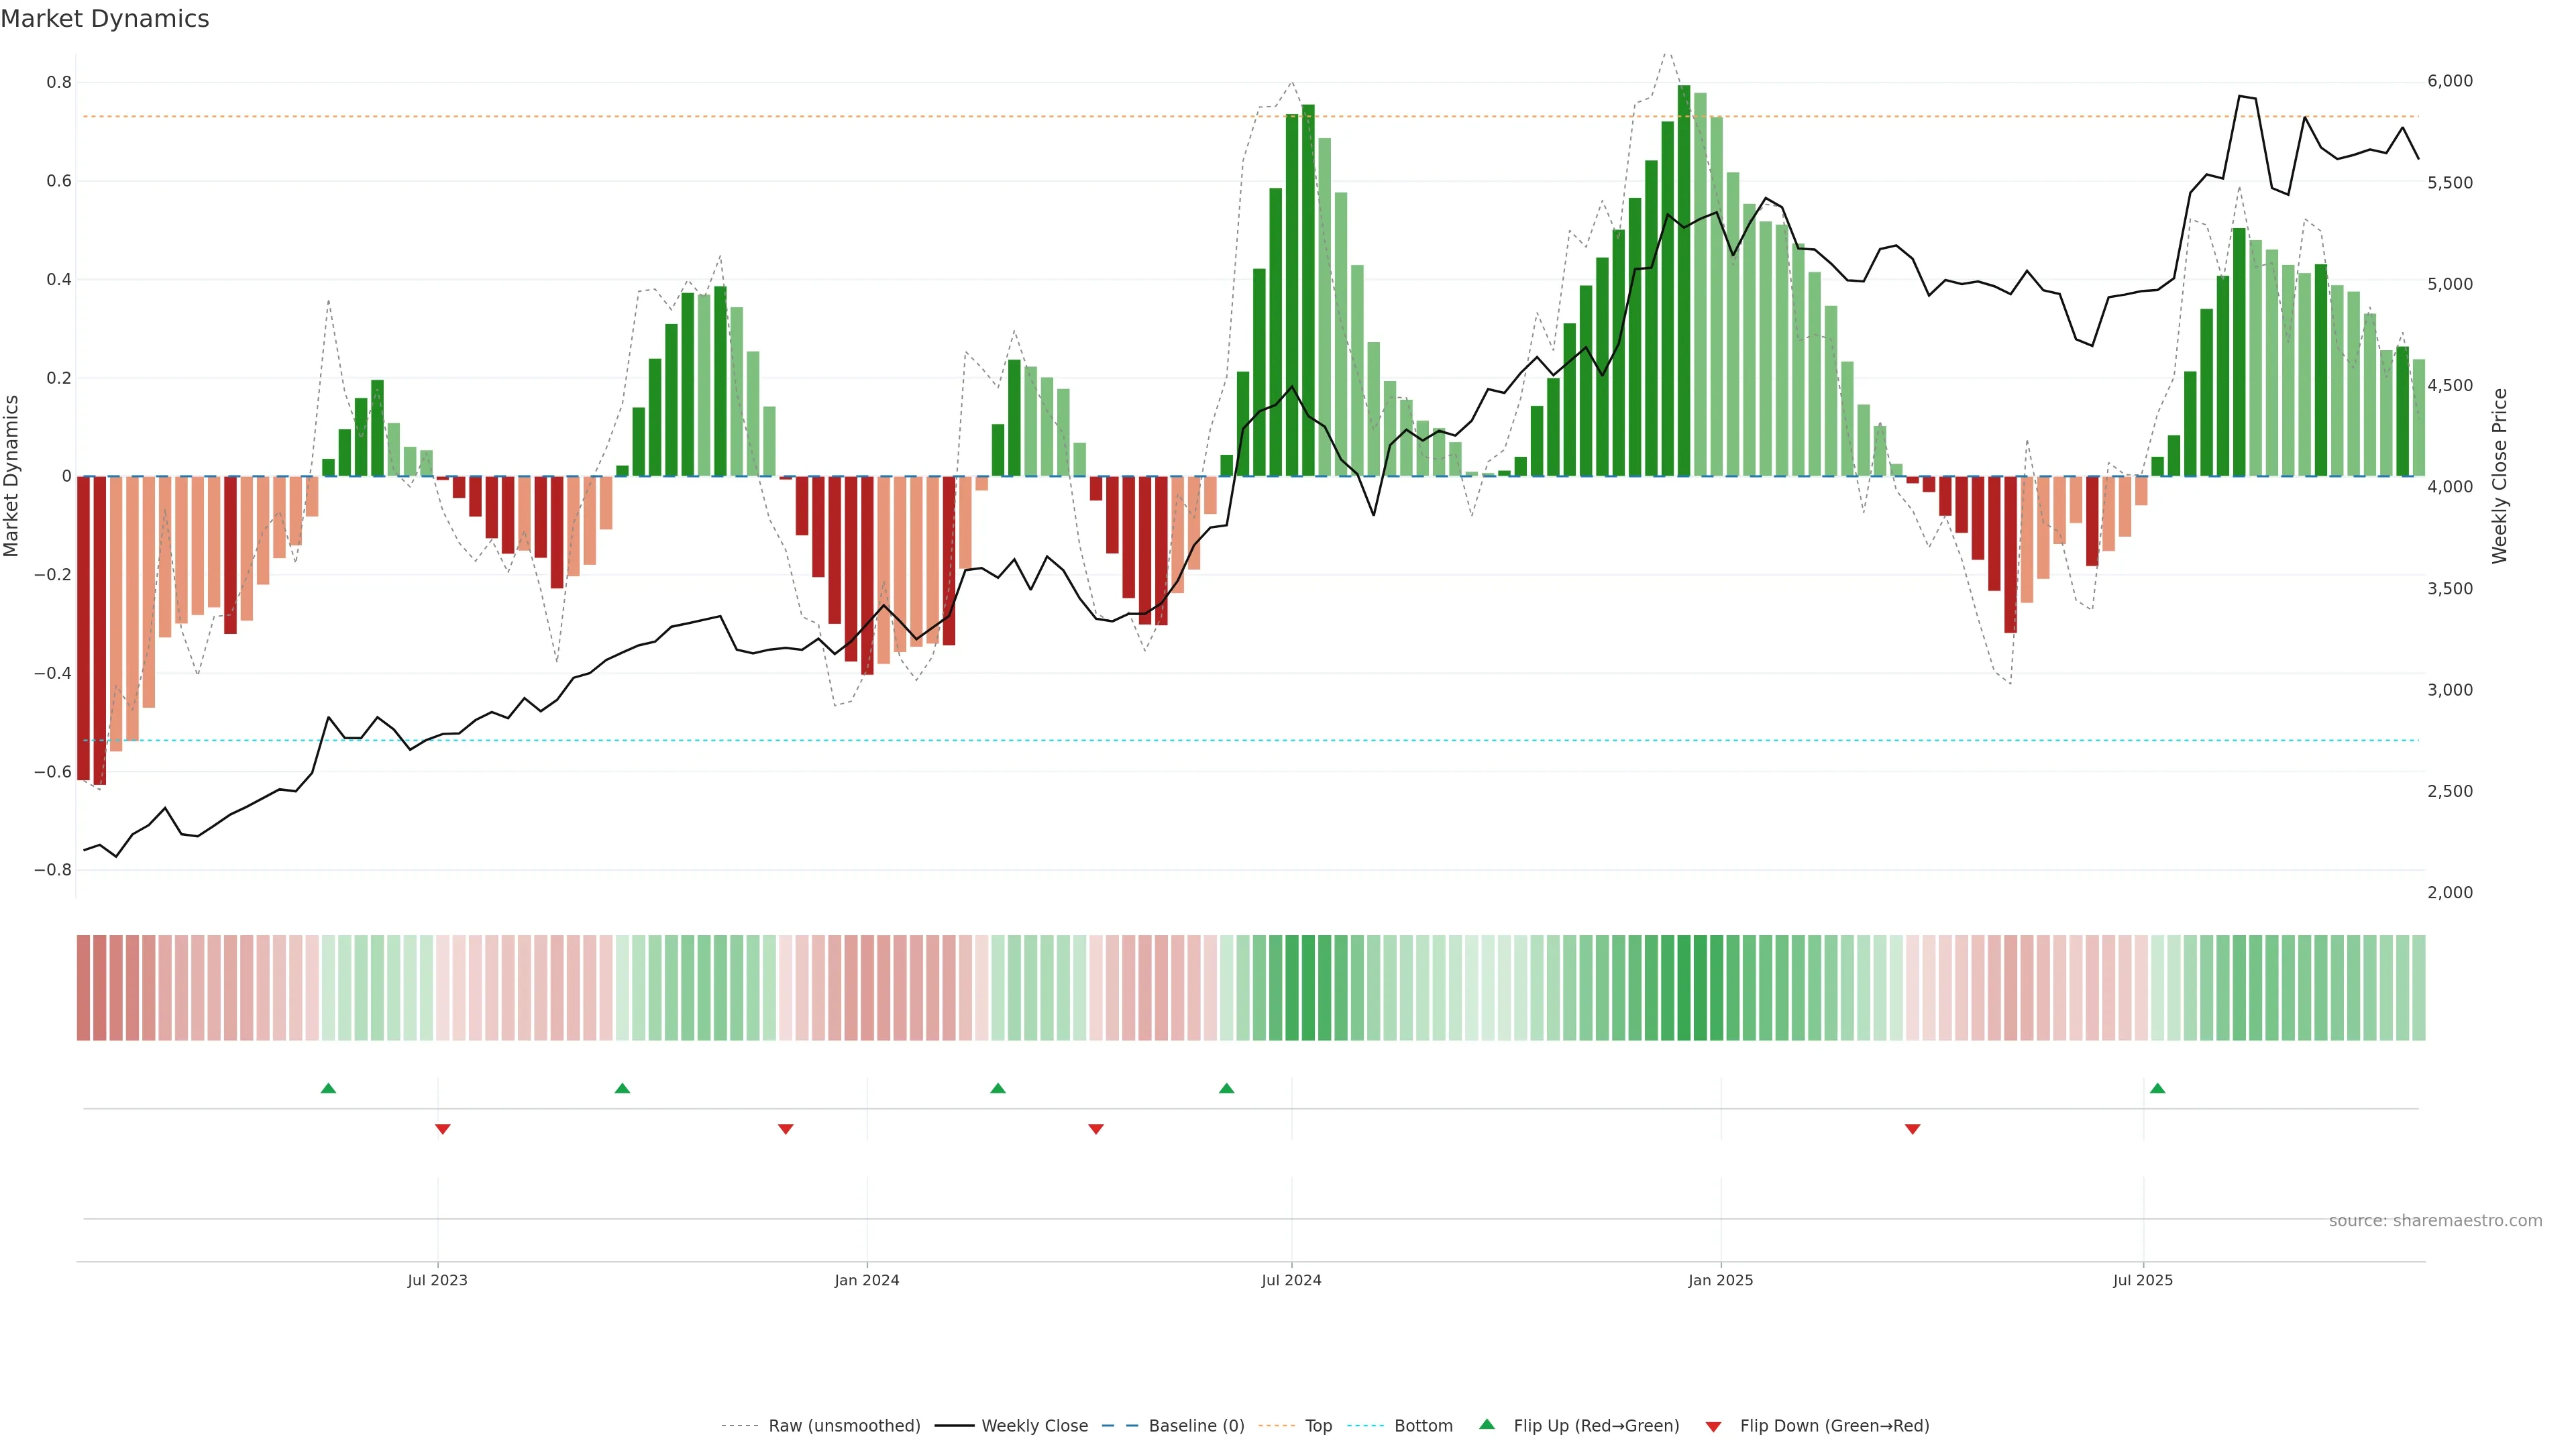Click the earliest green flip-up triangle before Jul 2023
2576x1449 pixels.
click(328, 1088)
